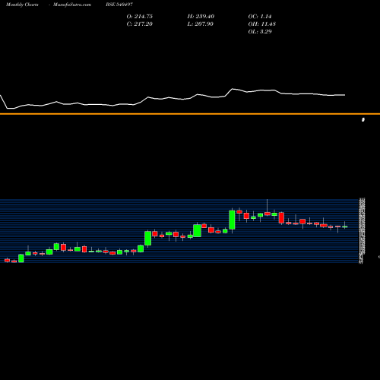Viewport: 380px width, 380px height.
Task: Click the first red candle at chart's left end
Action: coord(7,260)
